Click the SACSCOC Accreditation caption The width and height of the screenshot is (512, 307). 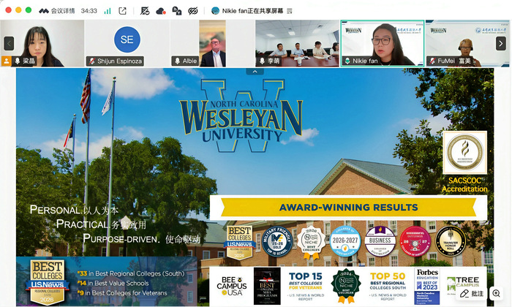pos(464,185)
